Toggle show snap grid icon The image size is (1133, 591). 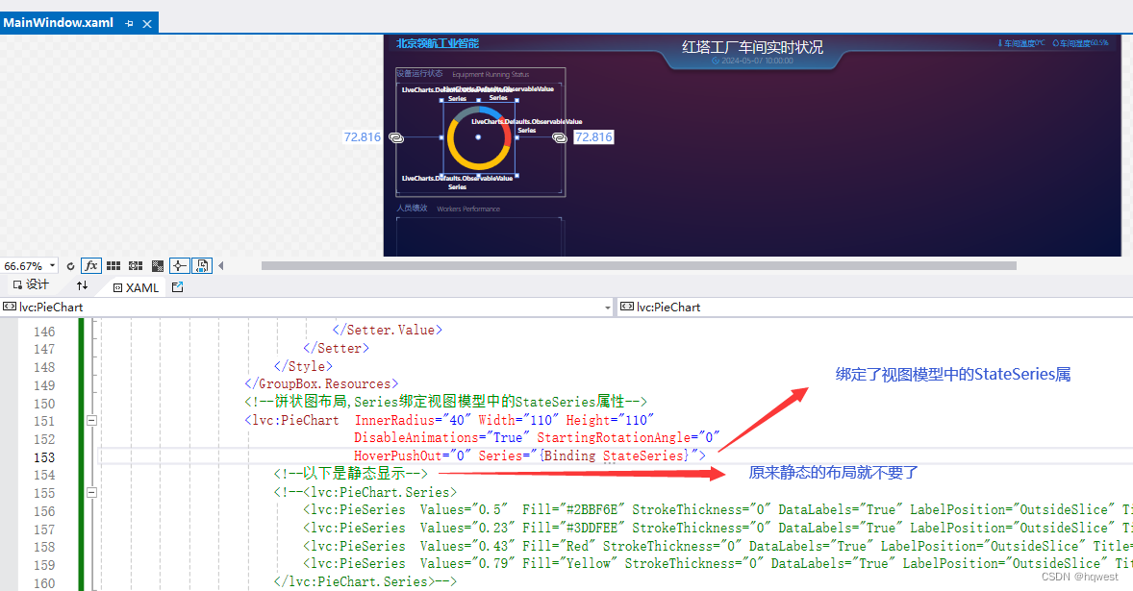pos(113,265)
